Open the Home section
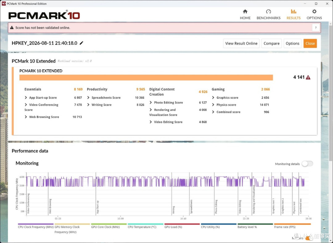Screen dimensions: 333x243 tap(245, 14)
